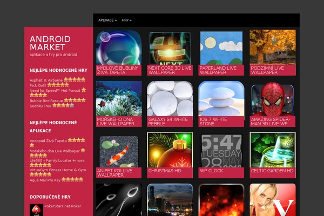Click Mýdlové Bubliny Živá Tapeta caption
The height and width of the screenshot is (216, 324).
[x=119, y=70]
